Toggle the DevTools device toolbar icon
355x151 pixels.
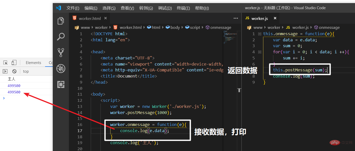[14, 63]
